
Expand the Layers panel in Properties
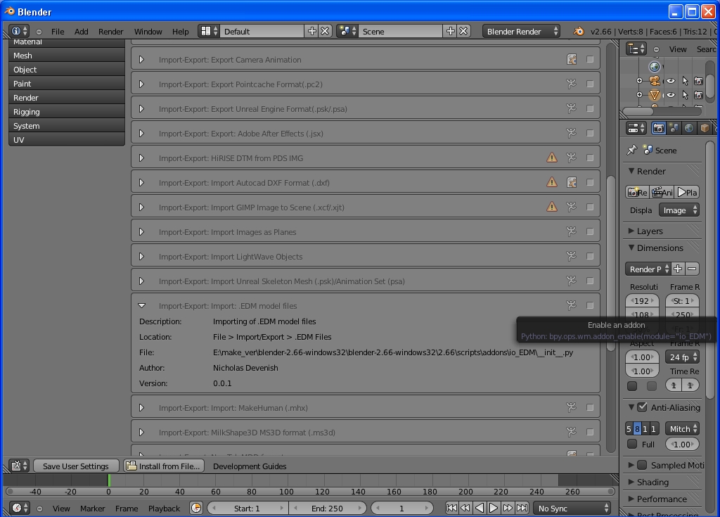click(631, 231)
